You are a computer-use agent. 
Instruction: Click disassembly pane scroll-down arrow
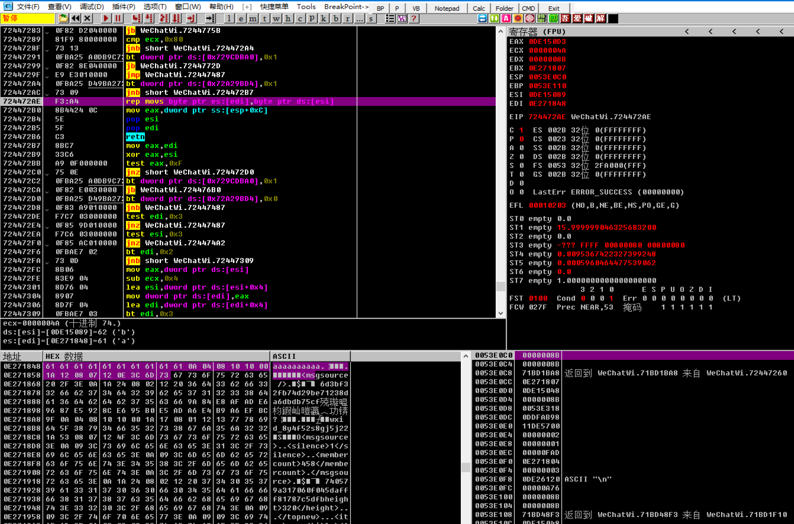click(500, 313)
